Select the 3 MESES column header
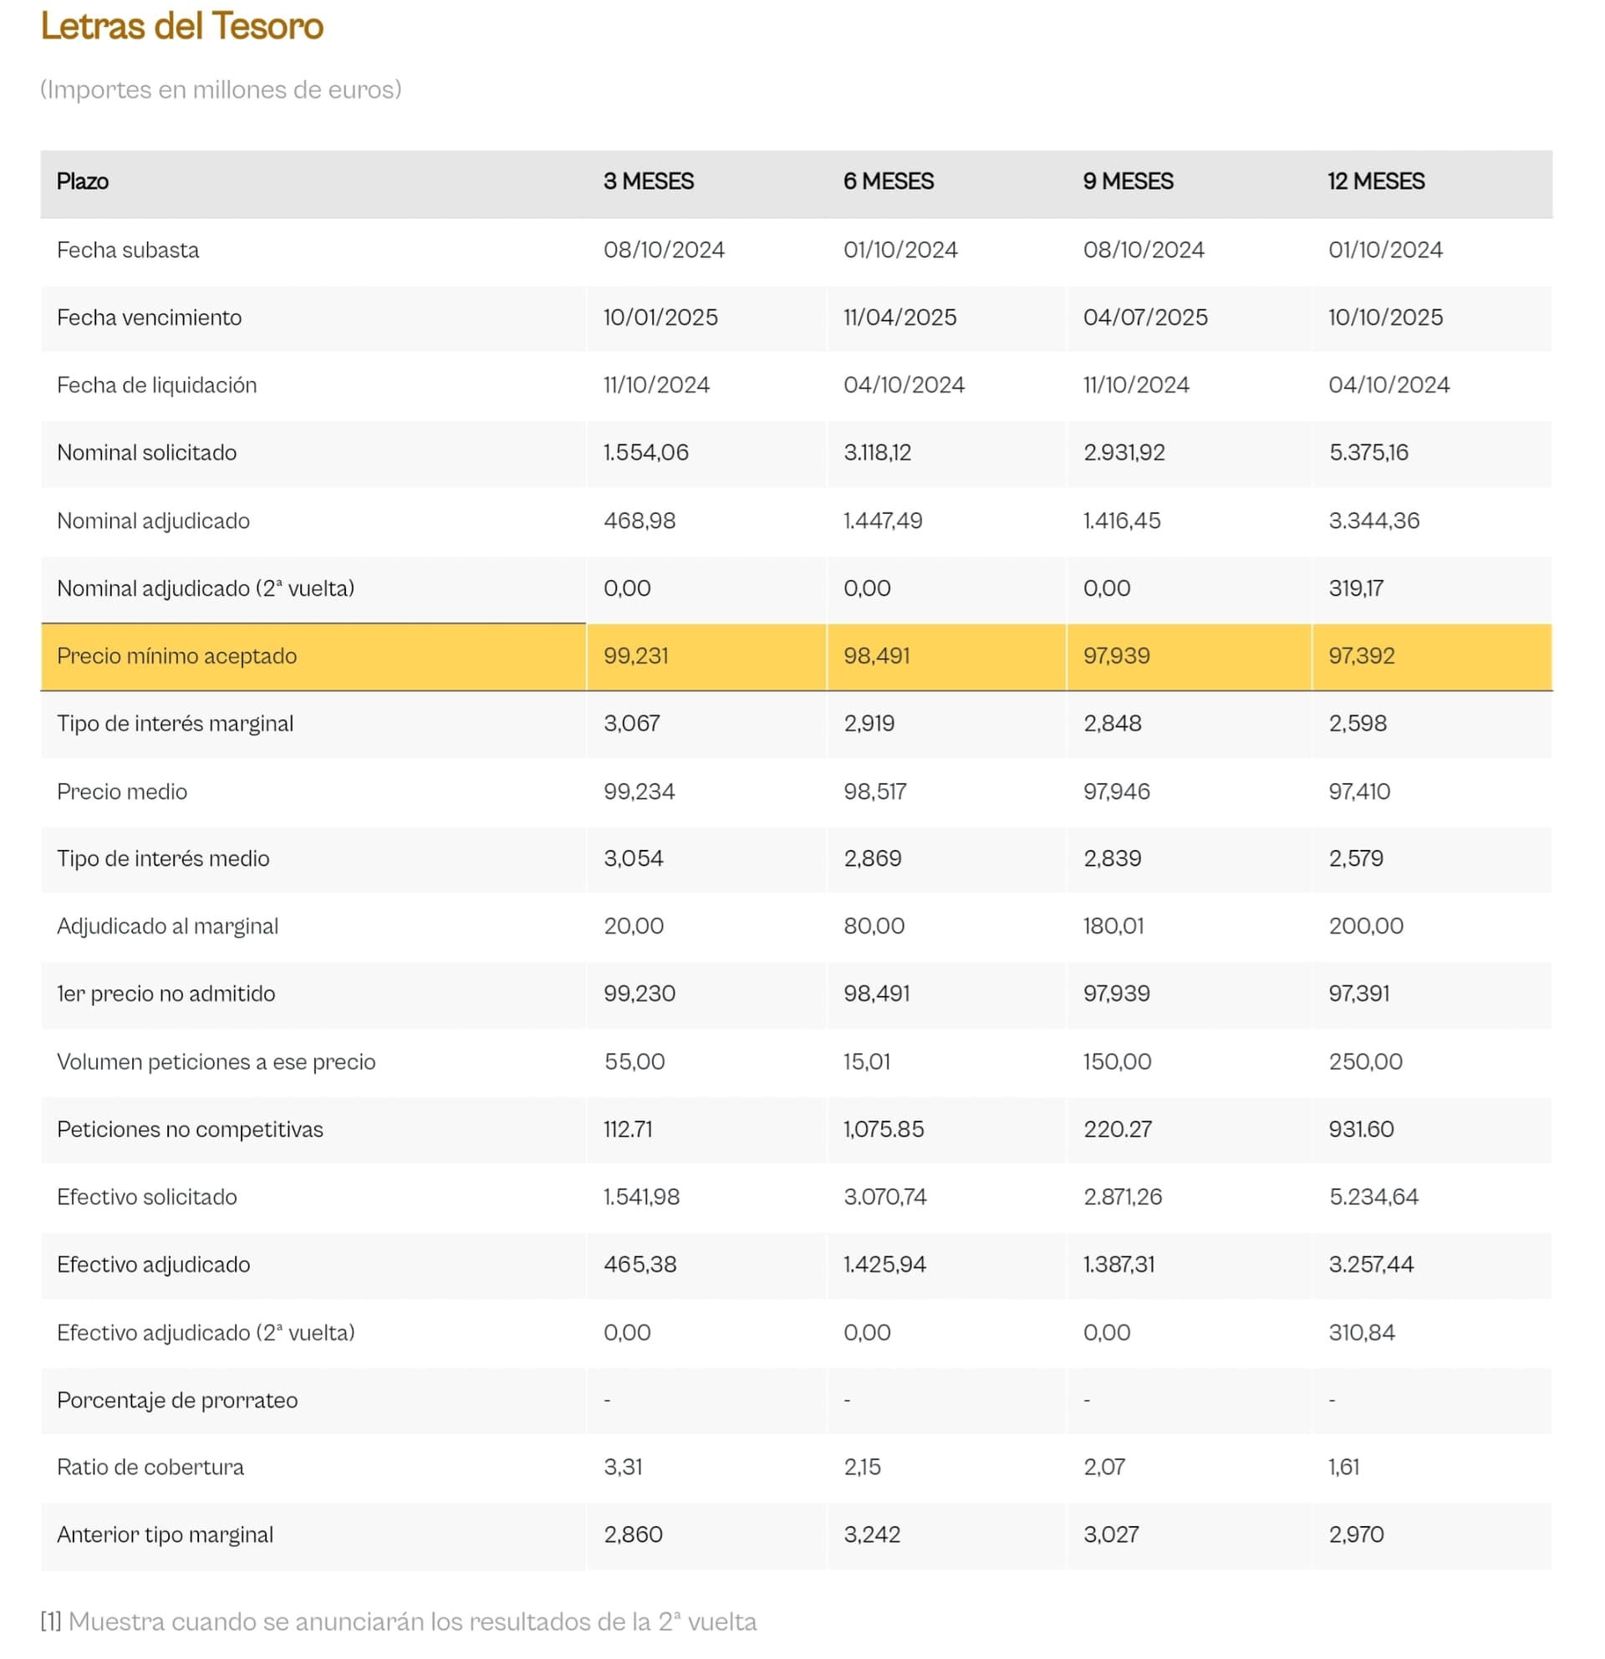Image resolution: width=1605 pixels, height=1659 pixels. point(649,181)
